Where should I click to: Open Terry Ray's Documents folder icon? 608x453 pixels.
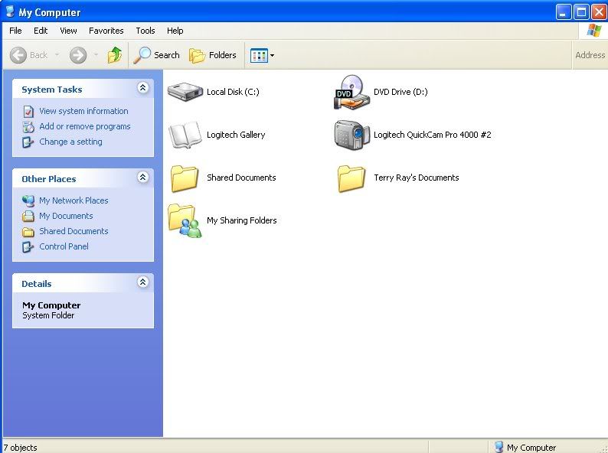tap(351, 178)
